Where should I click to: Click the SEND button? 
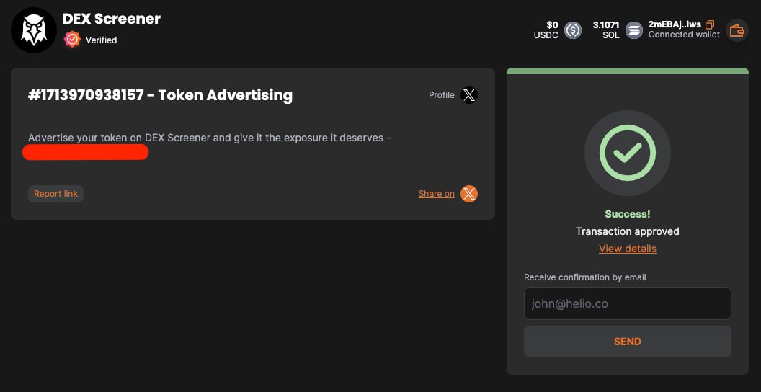[628, 342]
